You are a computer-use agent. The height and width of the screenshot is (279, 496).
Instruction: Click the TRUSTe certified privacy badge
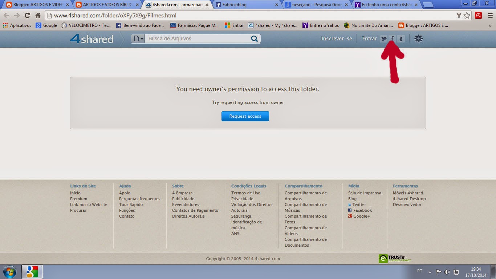[x=395, y=259]
